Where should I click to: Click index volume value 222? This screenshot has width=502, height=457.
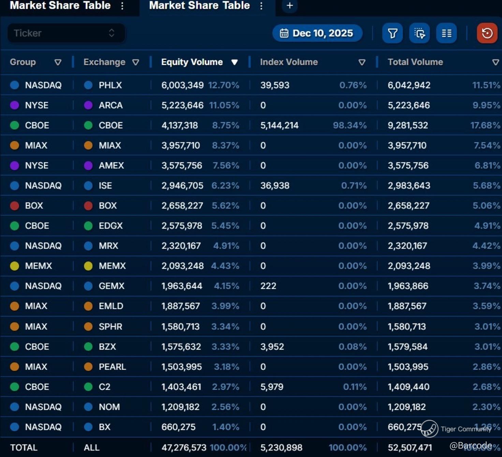pos(268,286)
